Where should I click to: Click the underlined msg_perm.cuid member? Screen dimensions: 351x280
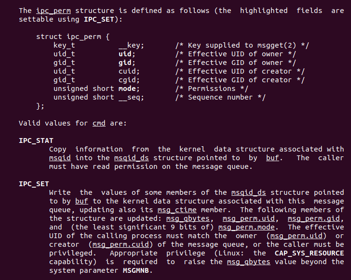pos(121,244)
